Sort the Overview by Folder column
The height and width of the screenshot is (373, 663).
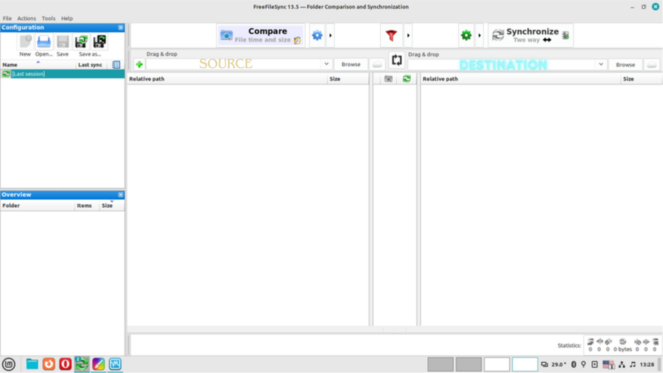[38, 206]
